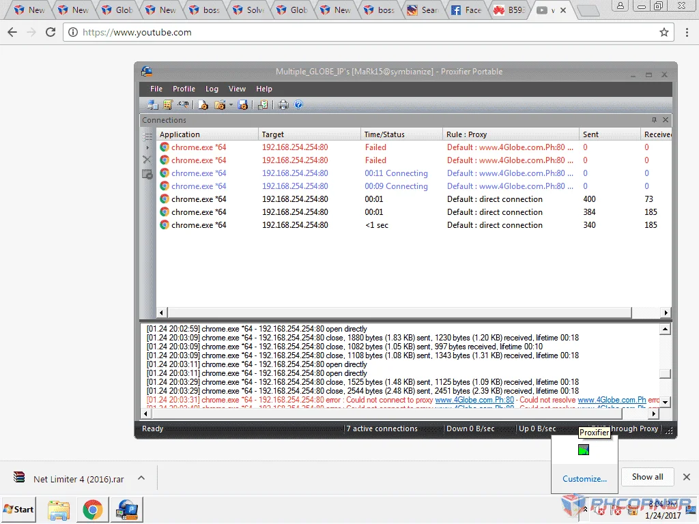Click the save profile toolbar icon
Screen dimensions: 699x524
click(x=242, y=104)
